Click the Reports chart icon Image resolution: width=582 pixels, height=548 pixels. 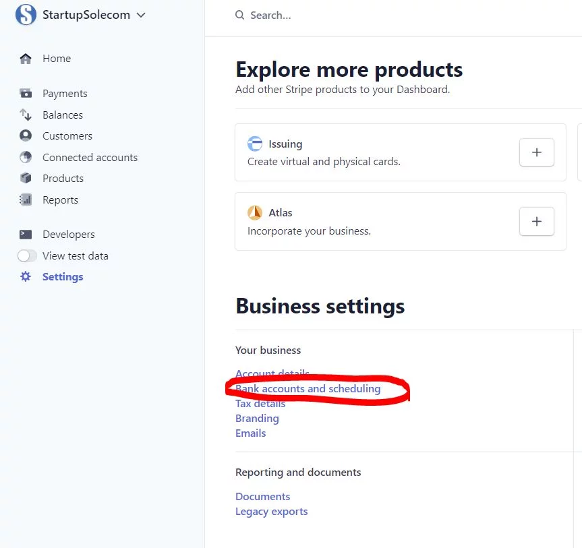click(26, 200)
